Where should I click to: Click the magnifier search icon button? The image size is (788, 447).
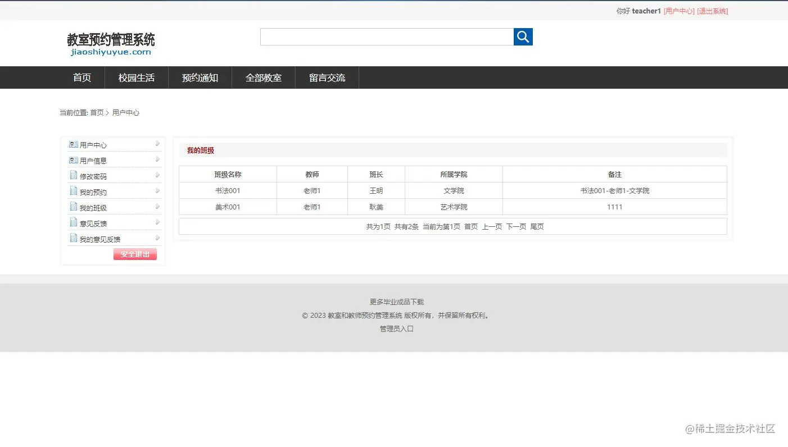523,37
